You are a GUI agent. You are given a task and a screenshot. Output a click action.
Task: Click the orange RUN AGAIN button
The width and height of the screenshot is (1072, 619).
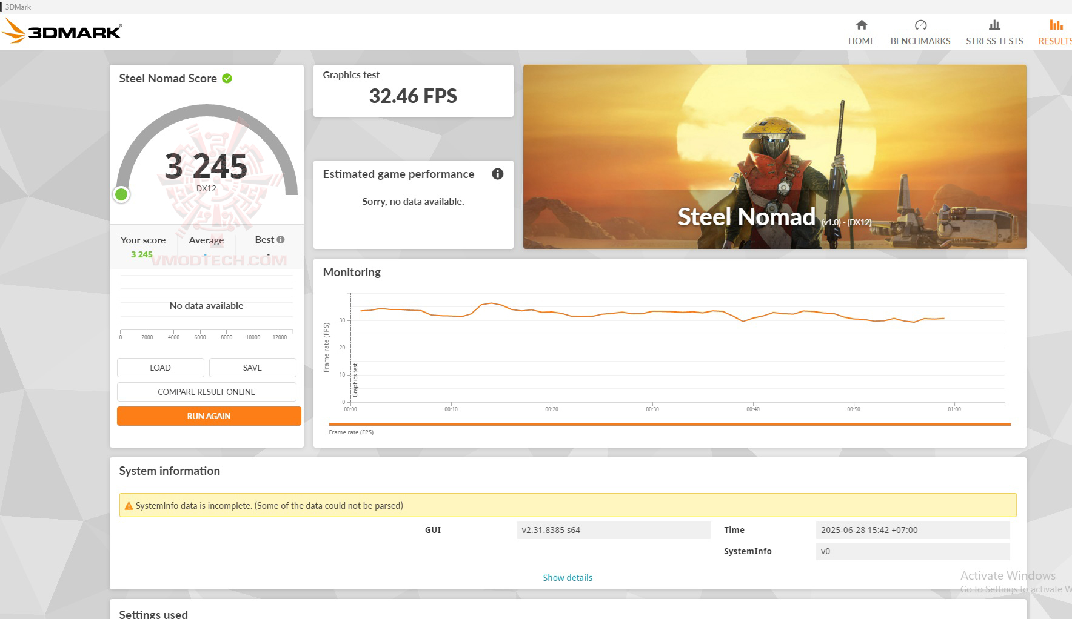[x=209, y=416]
